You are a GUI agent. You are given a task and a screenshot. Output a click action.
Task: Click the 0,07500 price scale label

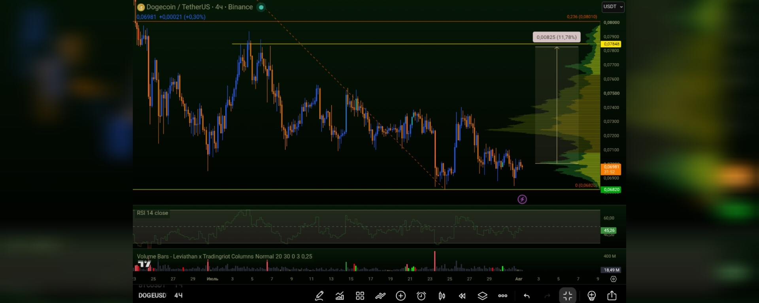(x=611, y=93)
